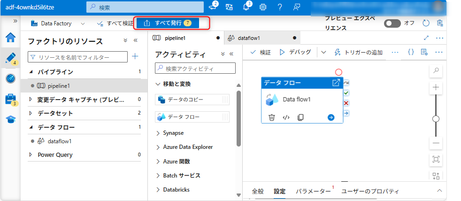Select データ フロー activity in list
The image size is (461, 201).
(192, 117)
